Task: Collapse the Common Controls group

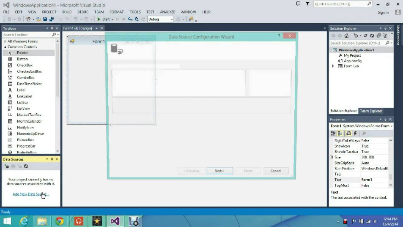Action: point(5,47)
